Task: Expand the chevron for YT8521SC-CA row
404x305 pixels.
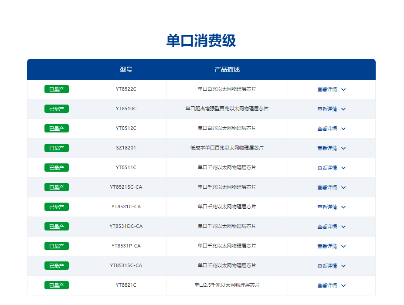Action: [343, 187]
